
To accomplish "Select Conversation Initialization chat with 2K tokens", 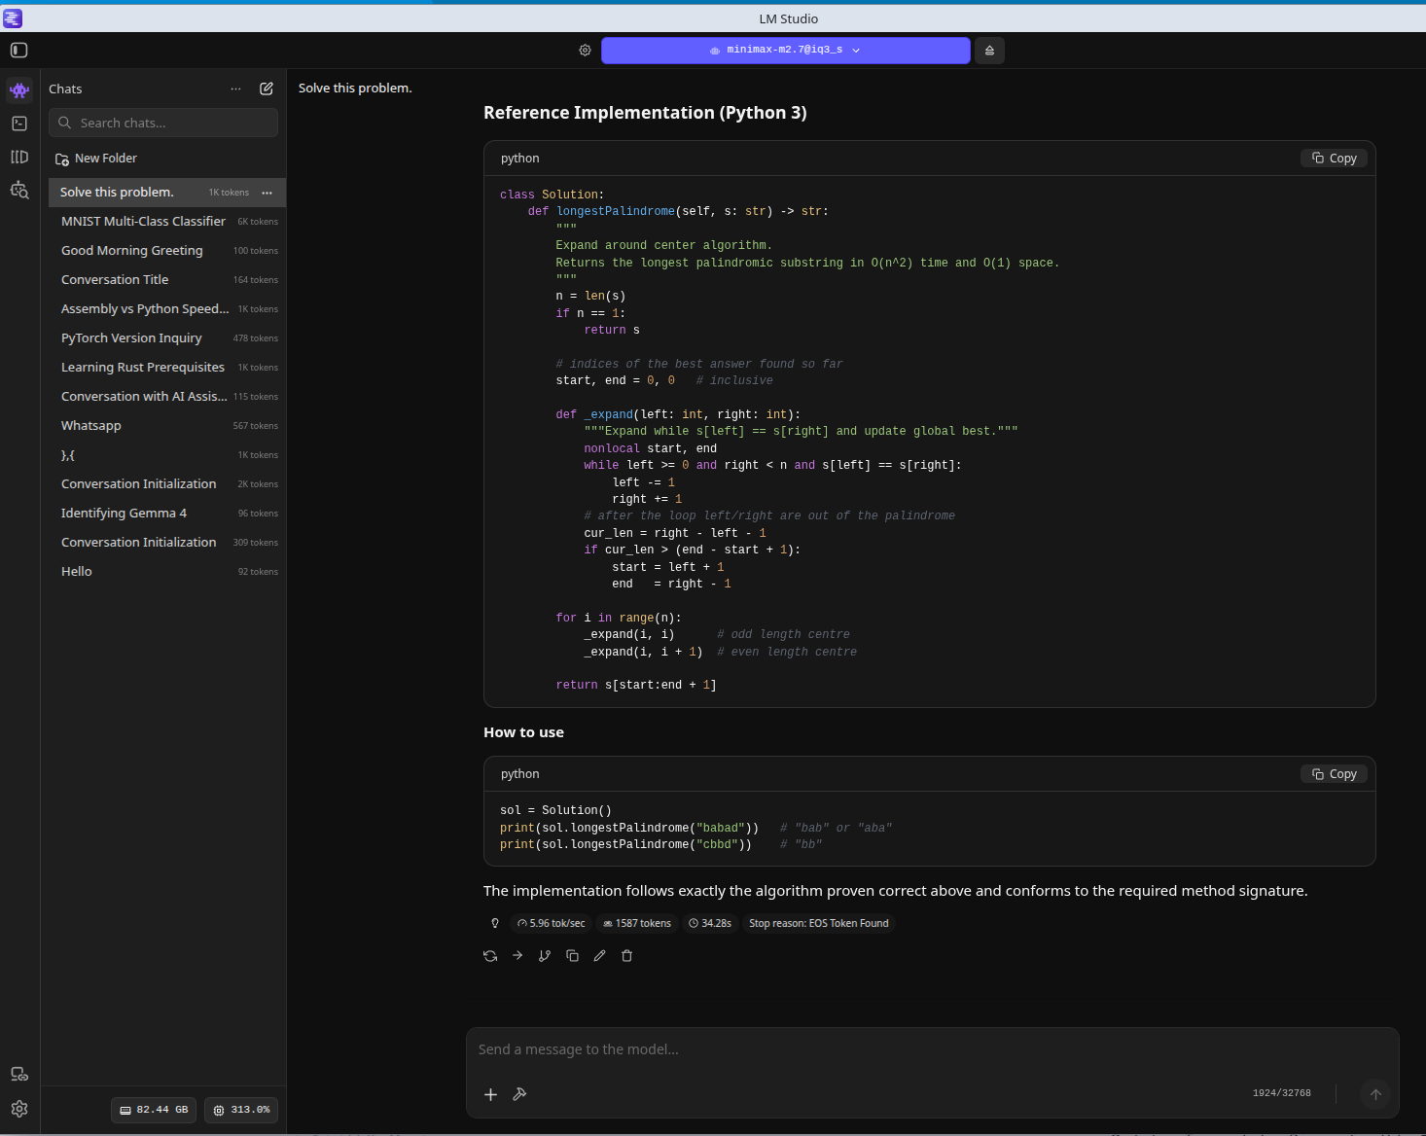I will (x=167, y=484).
